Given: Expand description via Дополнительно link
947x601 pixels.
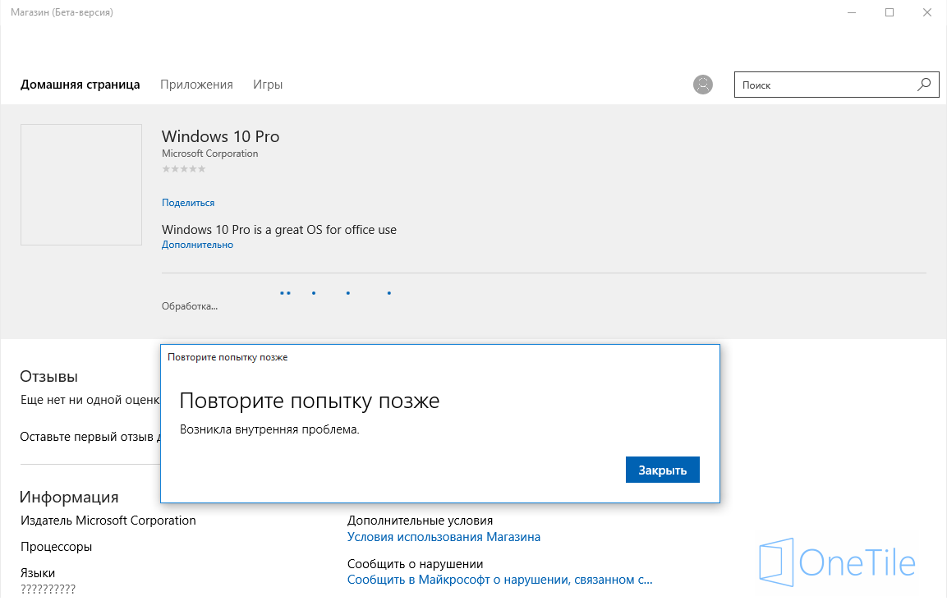Looking at the screenshot, I should (197, 245).
